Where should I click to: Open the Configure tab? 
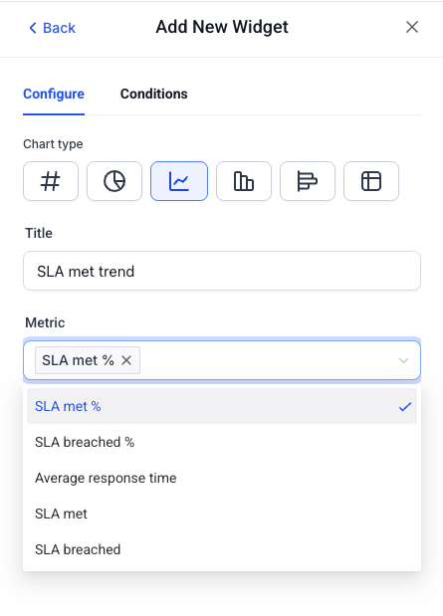click(54, 94)
